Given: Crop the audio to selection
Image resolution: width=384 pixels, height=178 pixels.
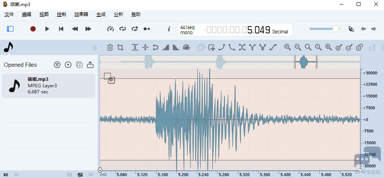Looking at the screenshot, I should coord(120,47).
